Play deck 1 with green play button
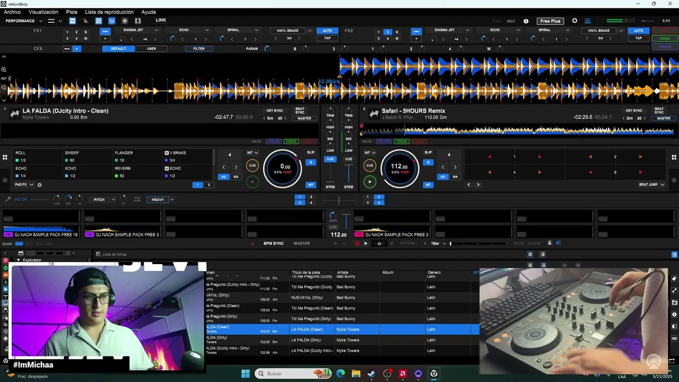 point(253,181)
